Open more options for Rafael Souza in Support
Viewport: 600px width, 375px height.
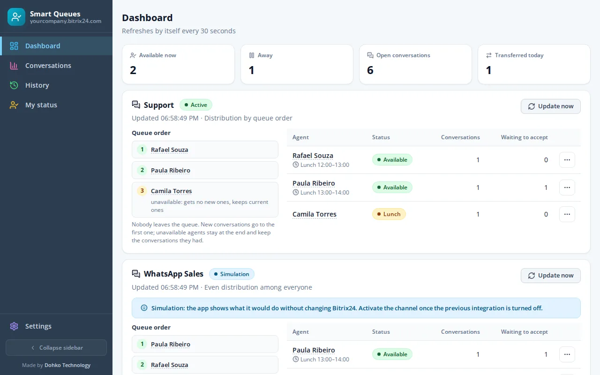[x=567, y=160]
